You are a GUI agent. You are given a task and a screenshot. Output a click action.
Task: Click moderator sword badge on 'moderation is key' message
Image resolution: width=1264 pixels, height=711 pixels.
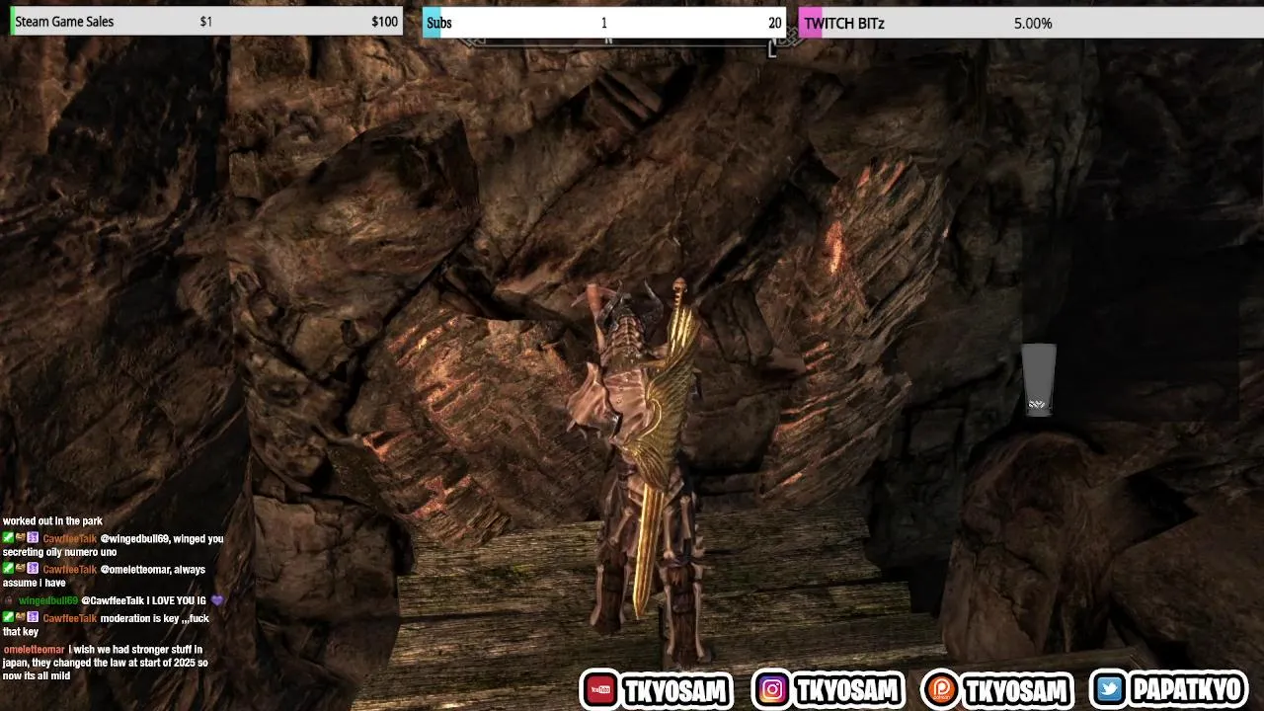(8, 617)
